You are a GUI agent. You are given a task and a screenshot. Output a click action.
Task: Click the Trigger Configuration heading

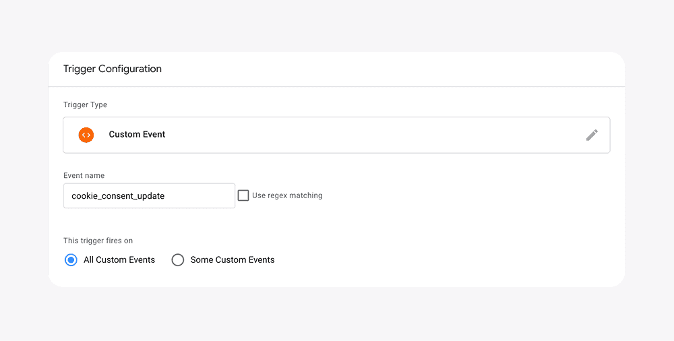pos(112,69)
